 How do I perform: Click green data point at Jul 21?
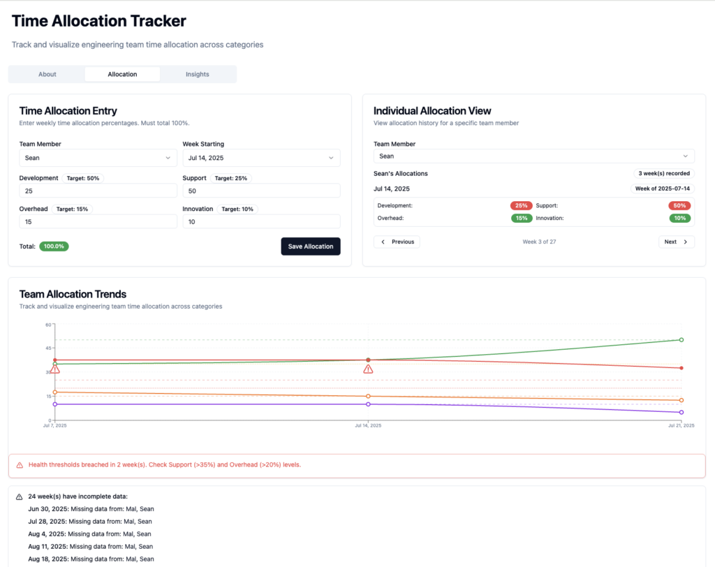pos(681,340)
